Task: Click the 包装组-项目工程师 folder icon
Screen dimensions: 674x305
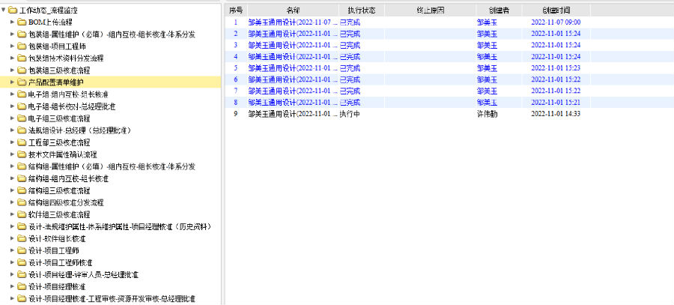Action: tap(22, 46)
